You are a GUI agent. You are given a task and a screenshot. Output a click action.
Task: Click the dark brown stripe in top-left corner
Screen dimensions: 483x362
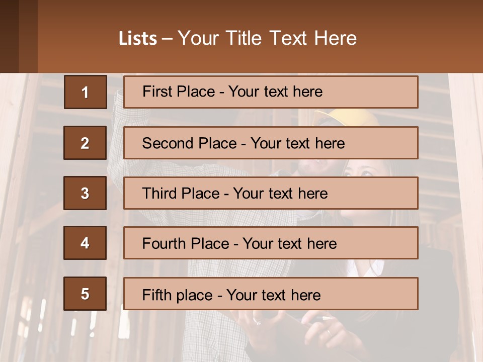(9, 36)
